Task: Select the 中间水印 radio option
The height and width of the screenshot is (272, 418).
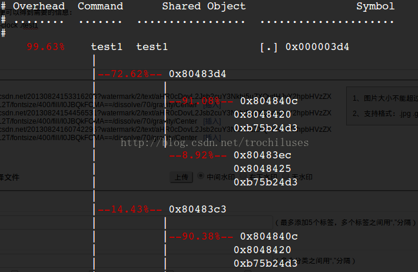Action: point(201,176)
